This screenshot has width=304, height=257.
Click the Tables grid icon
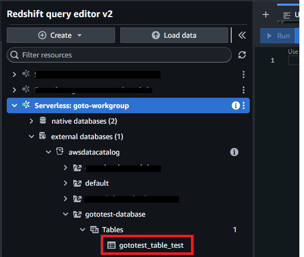[94, 230]
